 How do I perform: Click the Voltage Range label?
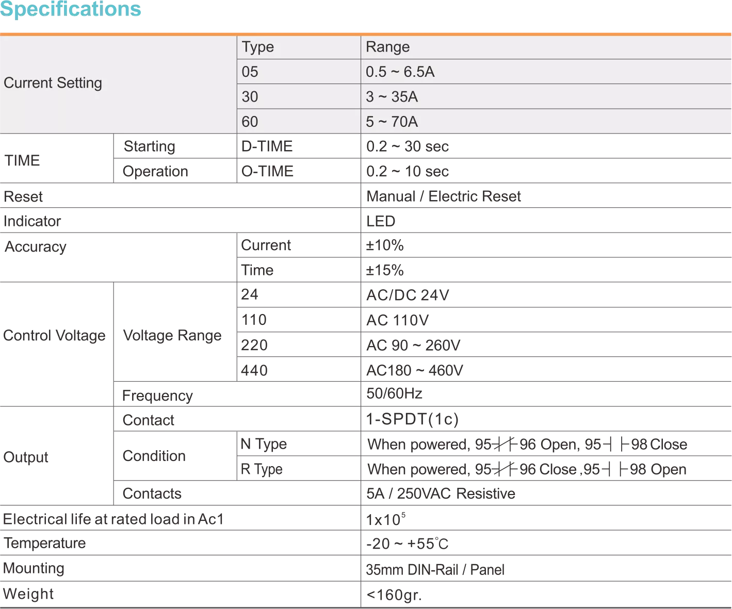coord(171,335)
